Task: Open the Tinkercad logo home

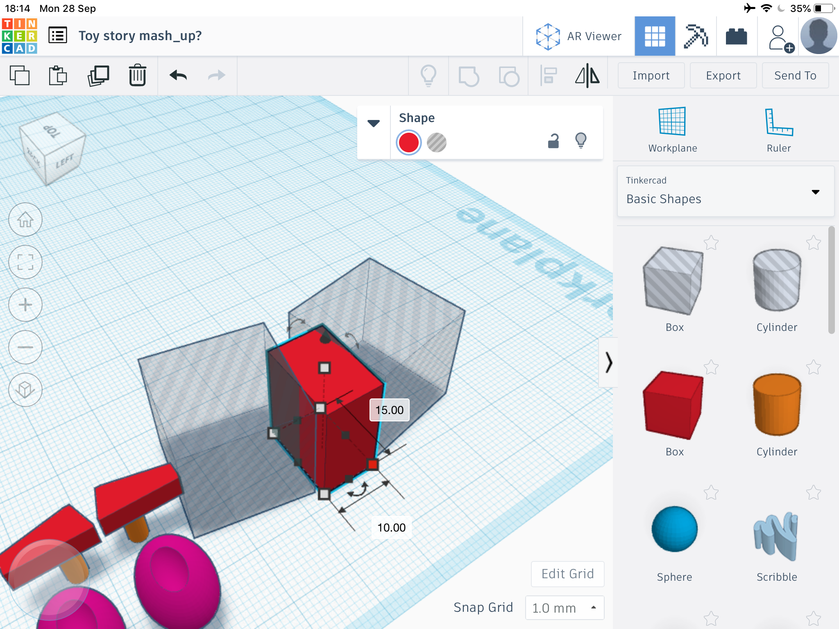Action: (20, 36)
